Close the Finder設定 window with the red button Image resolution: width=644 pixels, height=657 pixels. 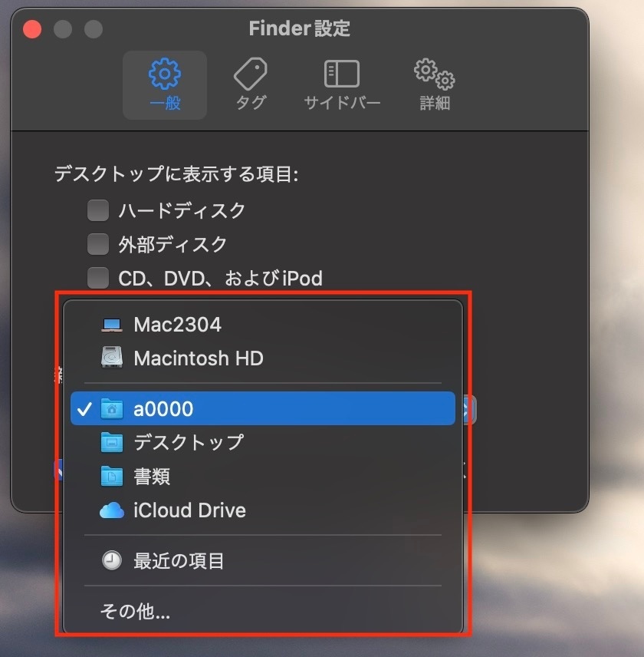32,29
